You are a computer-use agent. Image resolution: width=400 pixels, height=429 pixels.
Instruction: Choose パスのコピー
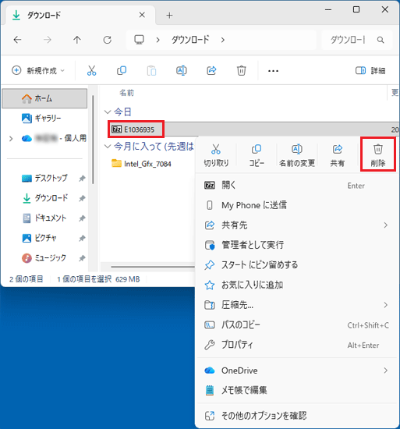coord(296,324)
